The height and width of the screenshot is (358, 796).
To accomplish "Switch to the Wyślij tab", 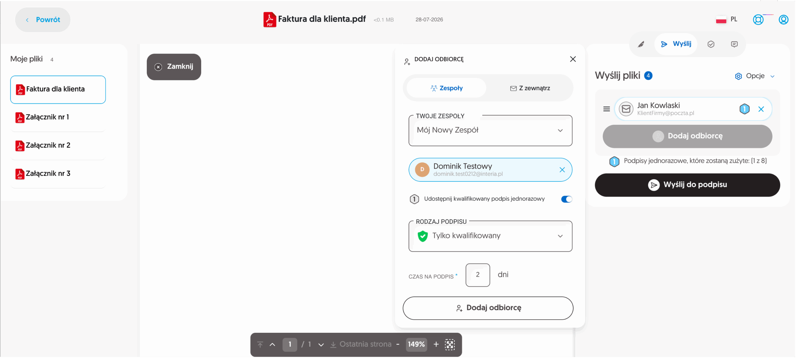I will 676,44.
